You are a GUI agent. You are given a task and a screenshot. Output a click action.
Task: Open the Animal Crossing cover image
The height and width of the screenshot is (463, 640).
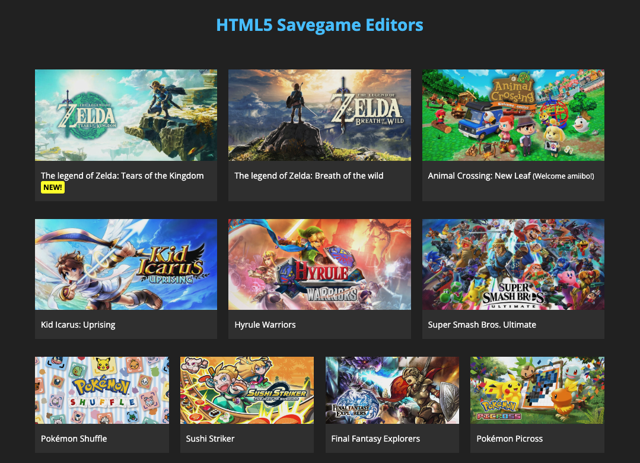point(513,115)
